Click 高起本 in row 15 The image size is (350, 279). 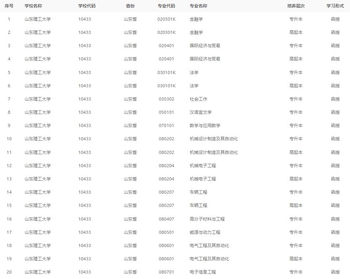click(296, 205)
